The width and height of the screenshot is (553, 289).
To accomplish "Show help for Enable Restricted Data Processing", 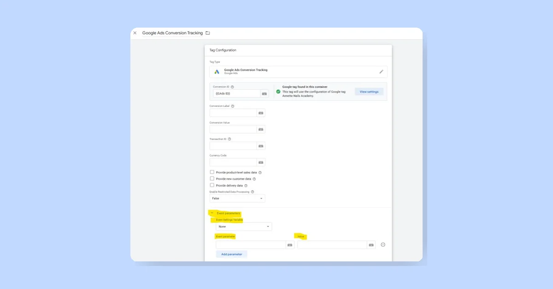I will point(253,192).
